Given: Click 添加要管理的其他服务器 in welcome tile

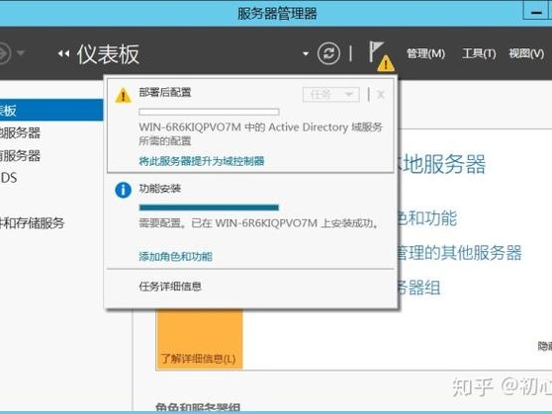Looking at the screenshot, I should pyautogui.click(x=460, y=253).
